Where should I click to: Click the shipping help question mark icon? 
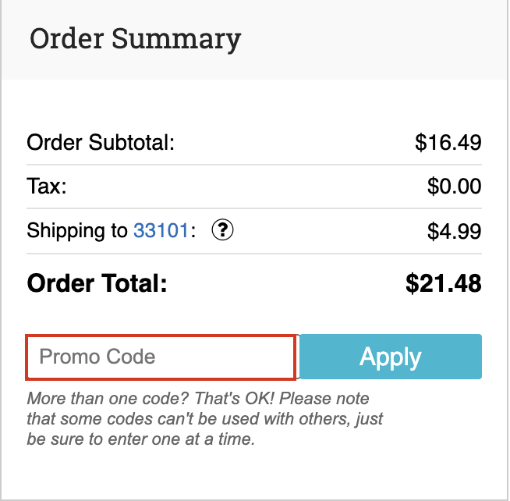click(x=224, y=231)
